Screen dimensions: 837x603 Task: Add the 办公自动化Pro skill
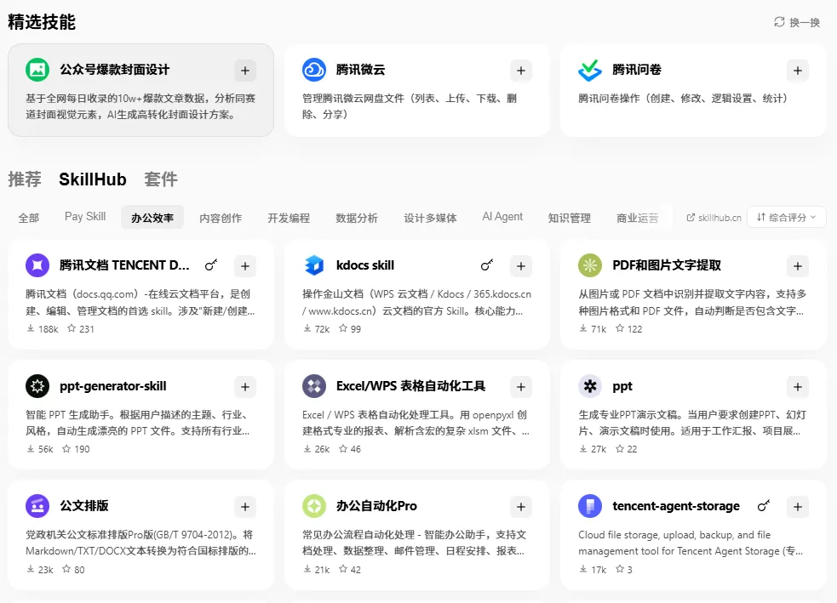[521, 507]
